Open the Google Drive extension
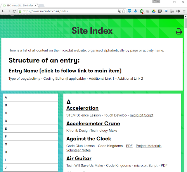The height and width of the screenshot is (172, 187). click(x=154, y=11)
